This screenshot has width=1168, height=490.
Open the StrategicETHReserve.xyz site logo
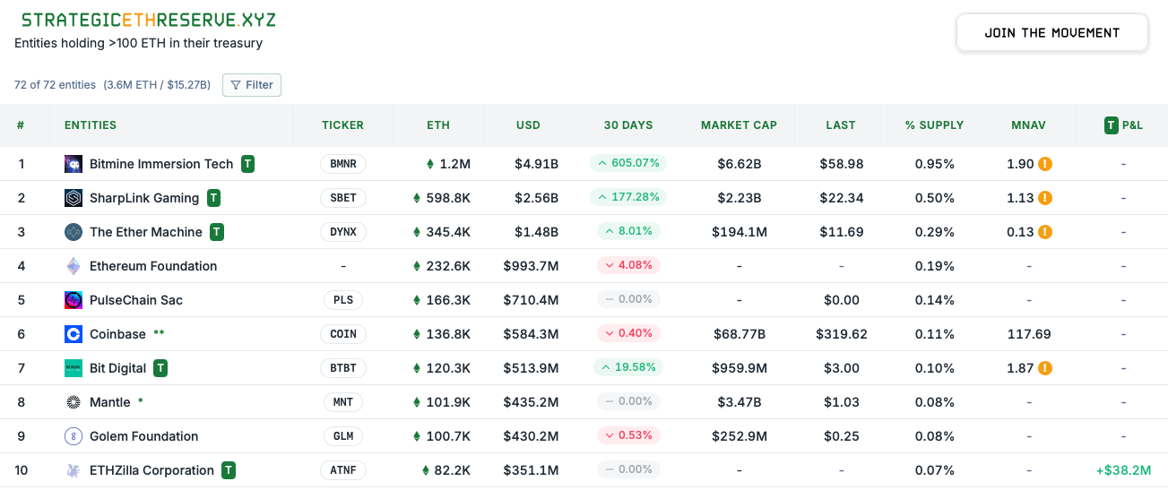[149, 20]
